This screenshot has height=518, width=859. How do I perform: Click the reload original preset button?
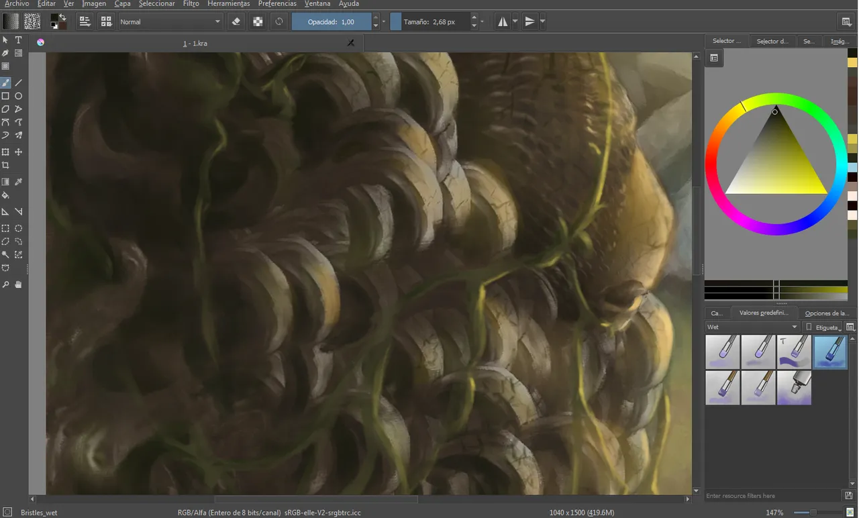[279, 21]
